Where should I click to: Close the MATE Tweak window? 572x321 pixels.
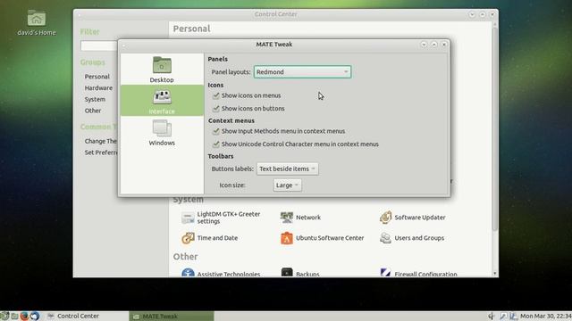point(444,45)
